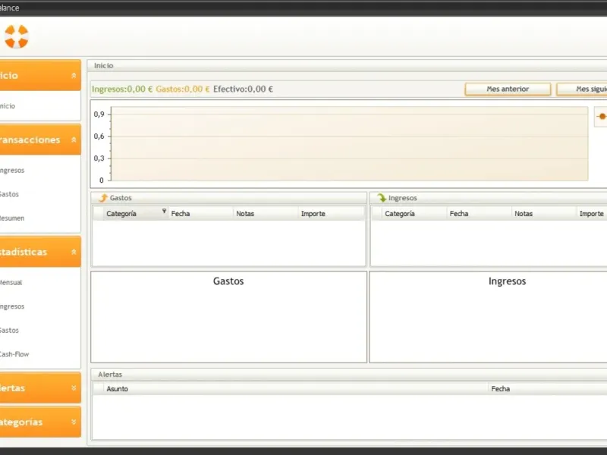
Task: Click the Gastos chart title
Action: point(228,281)
